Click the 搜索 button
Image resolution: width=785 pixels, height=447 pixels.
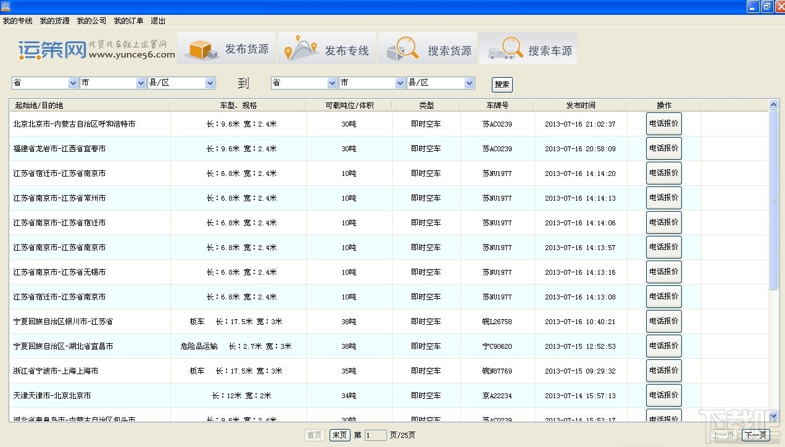pos(502,85)
